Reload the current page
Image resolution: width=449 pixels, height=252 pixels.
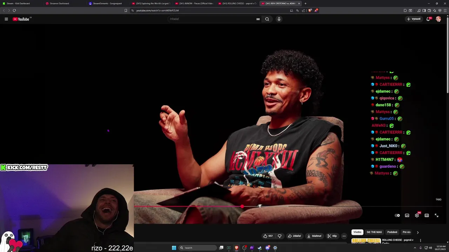point(14,10)
